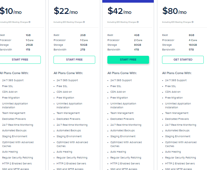Click 'Including DO Hosting Charges' under $80 plan

coord(177,22)
